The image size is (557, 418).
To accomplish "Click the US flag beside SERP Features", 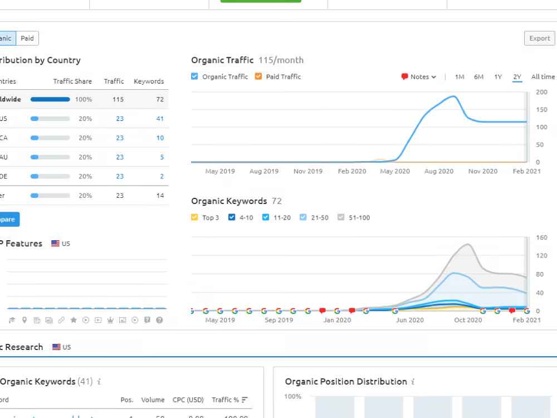I will click(55, 244).
